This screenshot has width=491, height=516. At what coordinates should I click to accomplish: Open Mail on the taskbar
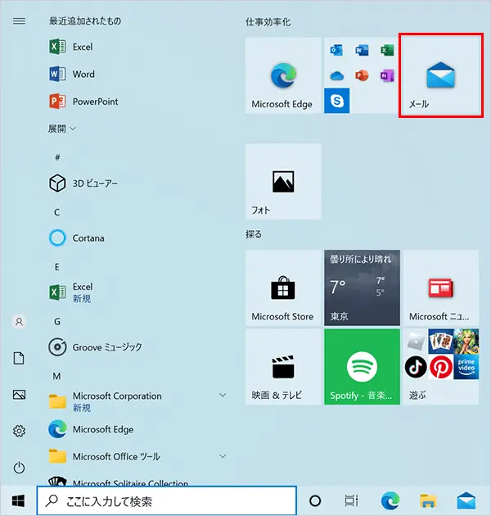click(x=466, y=501)
